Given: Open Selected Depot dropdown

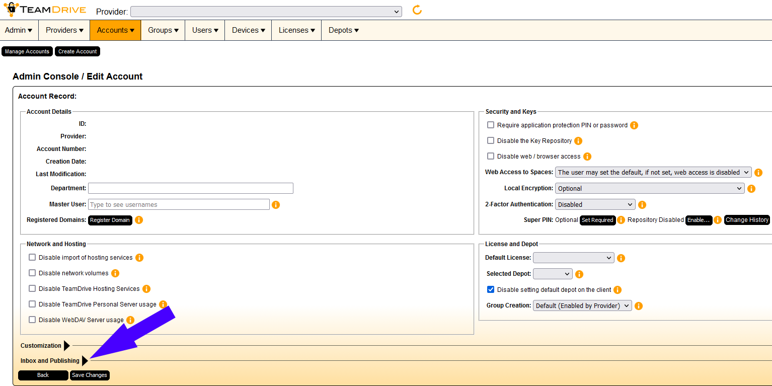Looking at the screenshot, I should pos(553,274).
